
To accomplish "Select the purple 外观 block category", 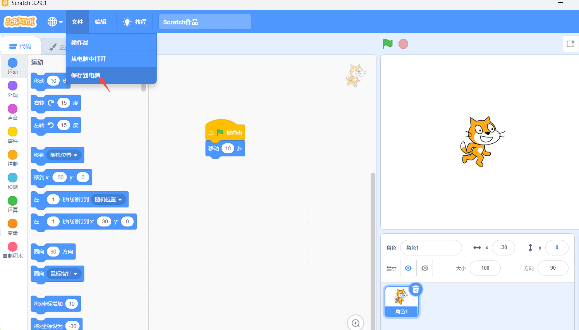I will pos(13,90).
